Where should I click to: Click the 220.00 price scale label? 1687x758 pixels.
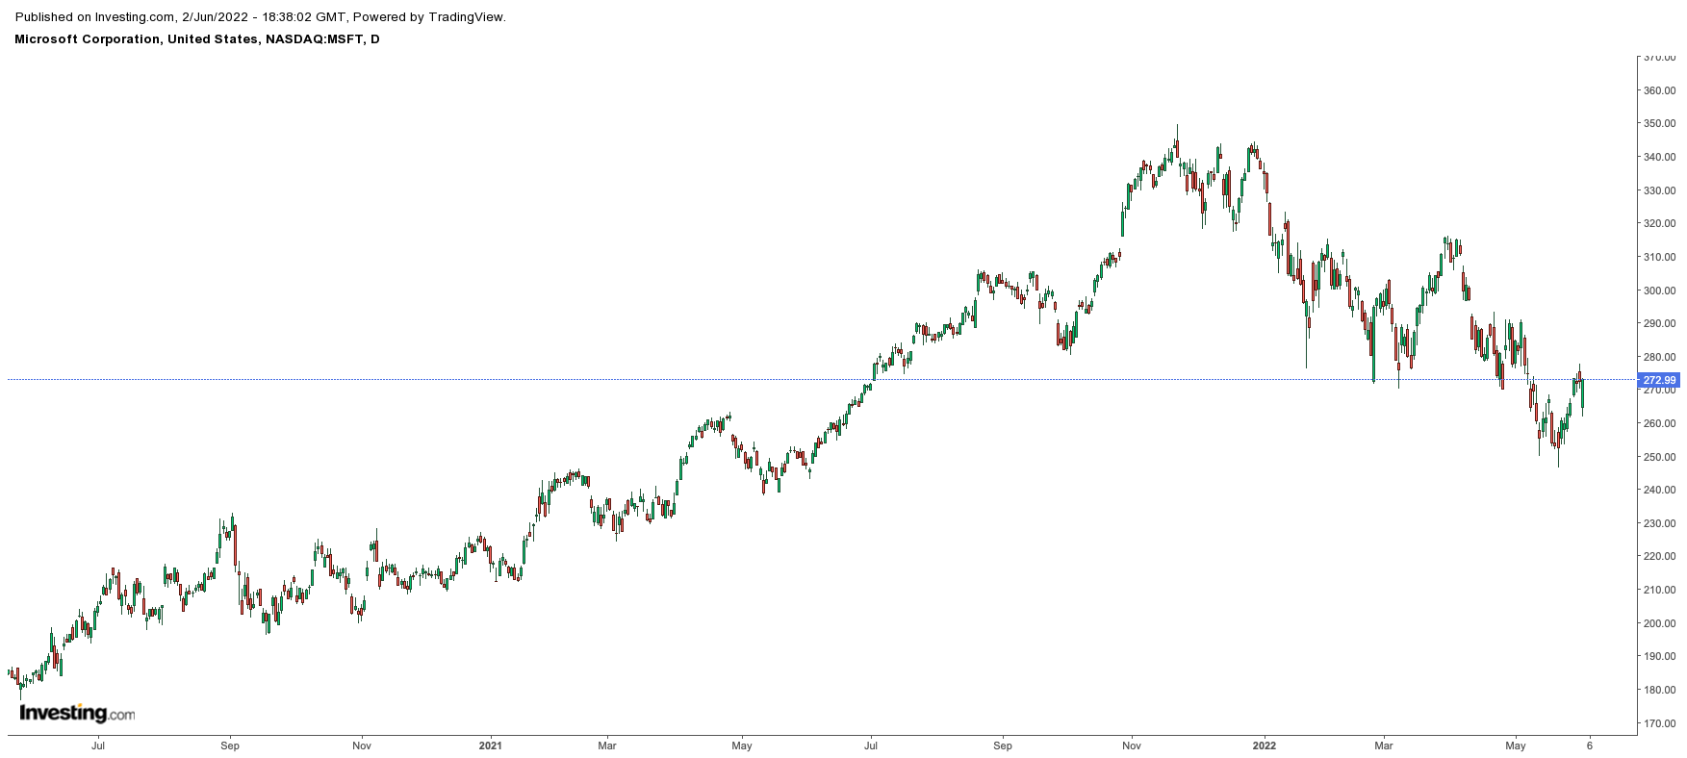(1660, 556)
